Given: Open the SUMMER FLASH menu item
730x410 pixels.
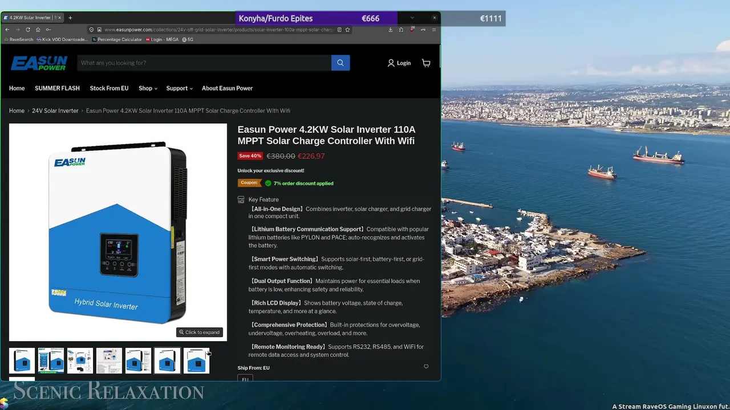Looking at the screenshot, I should click(x=57, y=88).
